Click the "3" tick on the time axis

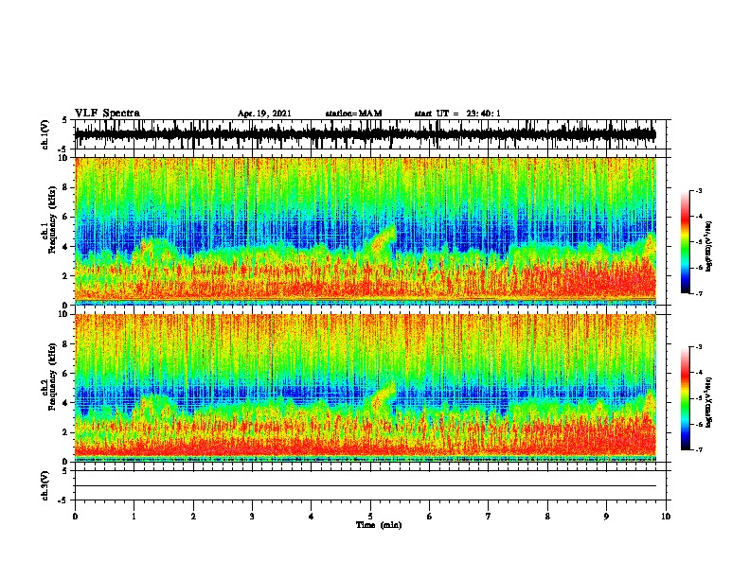click(252, 517)
